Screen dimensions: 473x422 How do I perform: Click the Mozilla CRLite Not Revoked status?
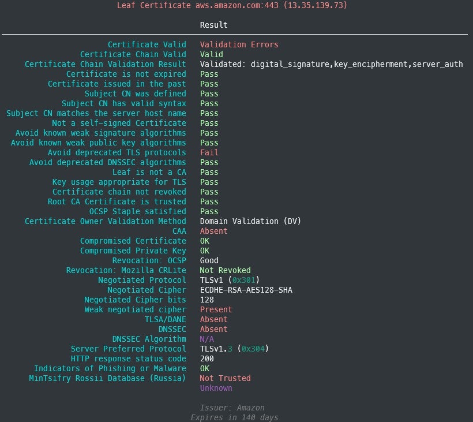pos(225,270)
